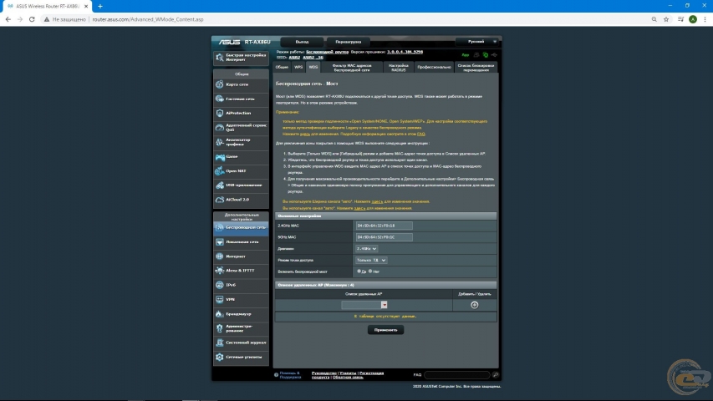
Task: Reload the page in the browser
Action: (x=32, y=19)
